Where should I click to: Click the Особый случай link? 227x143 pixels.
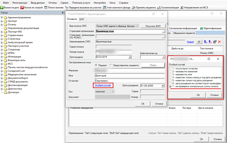click(103, 85)
